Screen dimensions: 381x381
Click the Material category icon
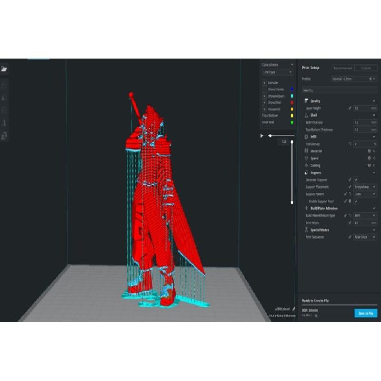[x=306, y=151]
